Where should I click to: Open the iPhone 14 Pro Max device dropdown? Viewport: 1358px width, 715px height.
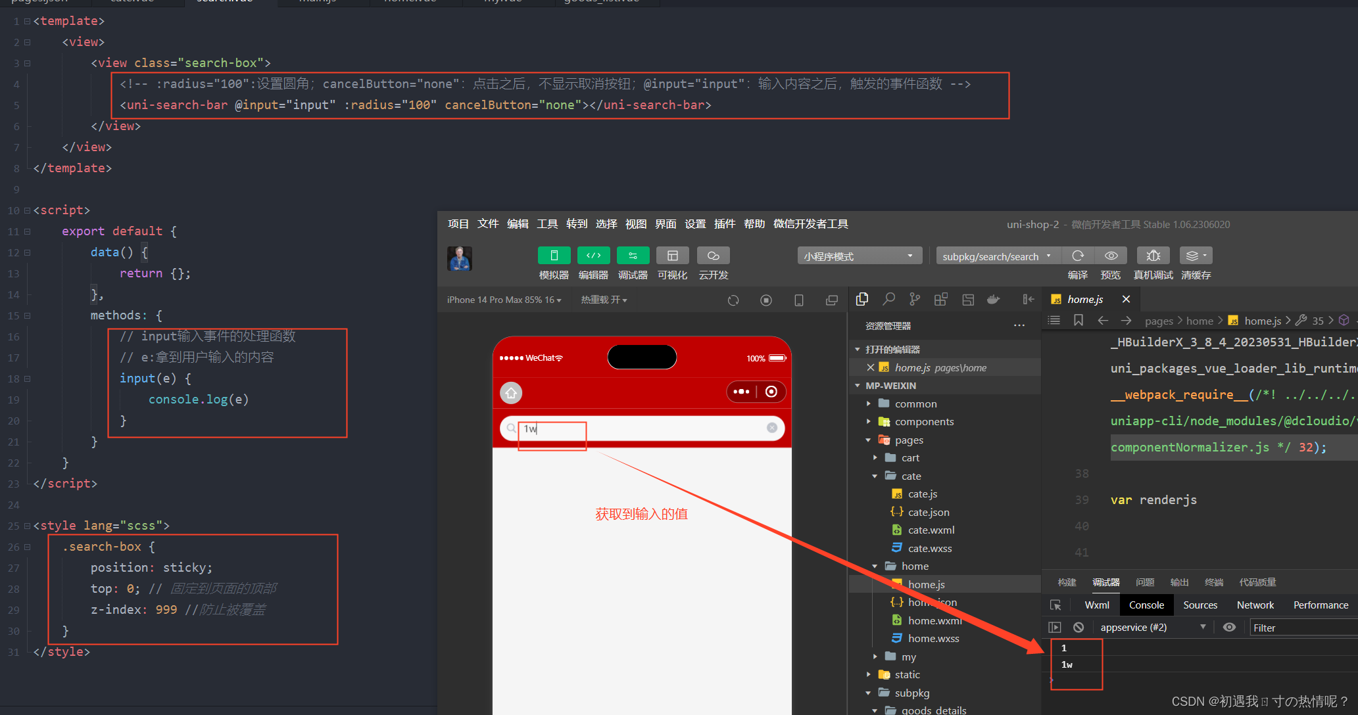click(504, 300)
